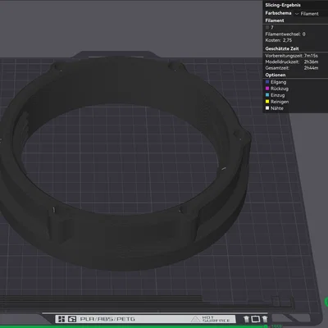Image resolution: width=328 pixels, height=328 pixels.
Task: Click the Slicing-Ergebnis panel header
Action: 283,5
